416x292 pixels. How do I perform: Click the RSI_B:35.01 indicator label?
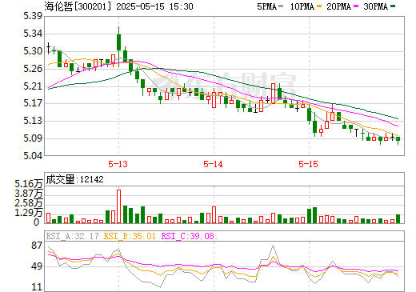click(130, 236)
